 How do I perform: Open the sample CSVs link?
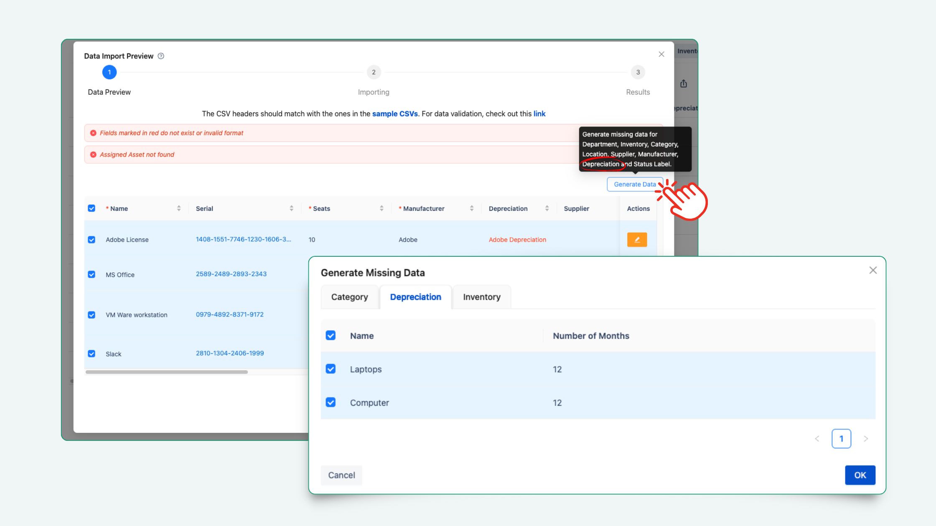[395, 114]
